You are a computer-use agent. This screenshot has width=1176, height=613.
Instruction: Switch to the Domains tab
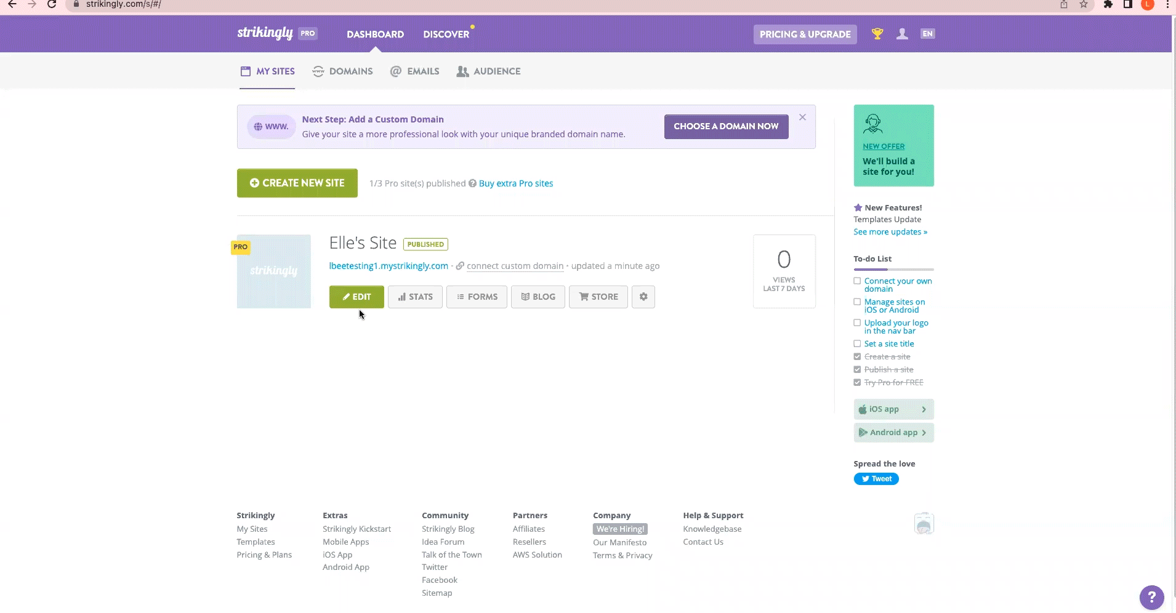(x=342, y=71)
